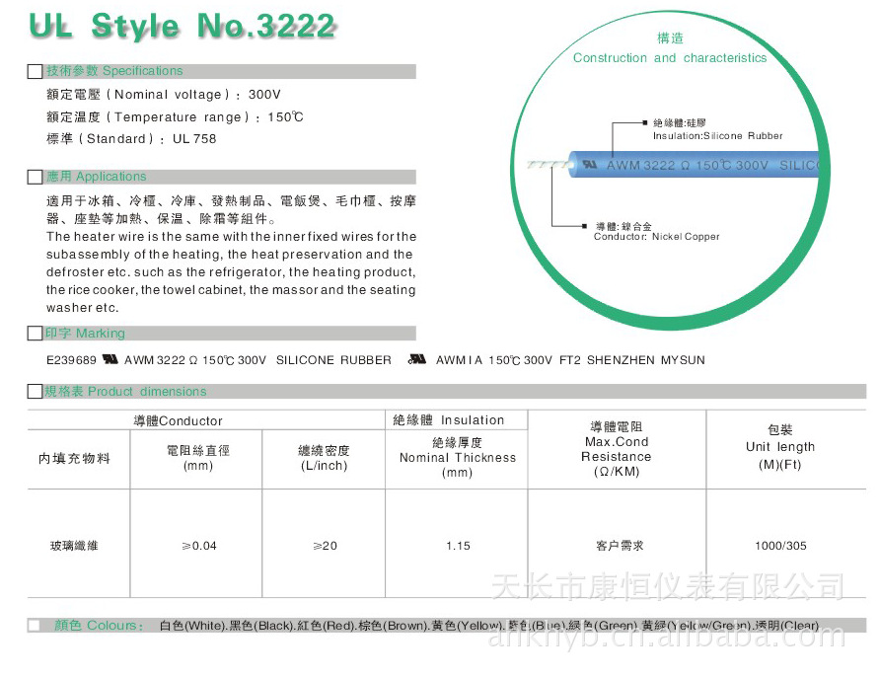Click the green UL Style No.3222 title
Viewport: 879px width, 678px height.
183,27
